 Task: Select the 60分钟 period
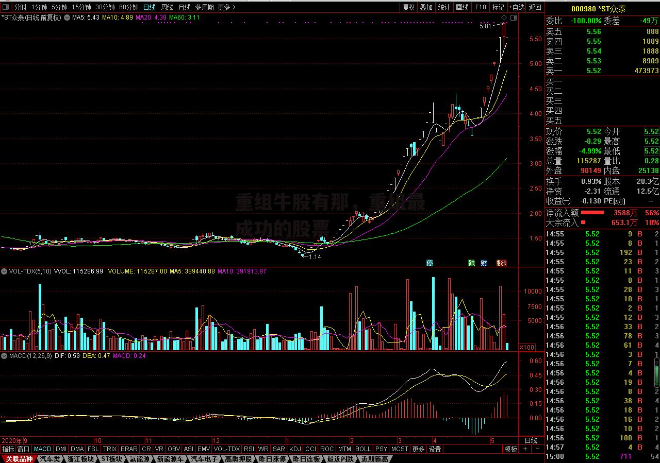click(129, 7)
